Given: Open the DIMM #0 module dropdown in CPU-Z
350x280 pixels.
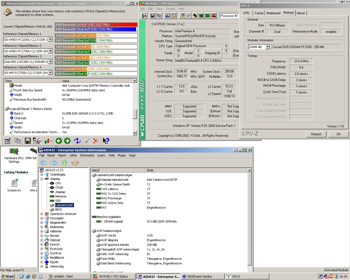Looking at the screenshot, I should (267, 47).
